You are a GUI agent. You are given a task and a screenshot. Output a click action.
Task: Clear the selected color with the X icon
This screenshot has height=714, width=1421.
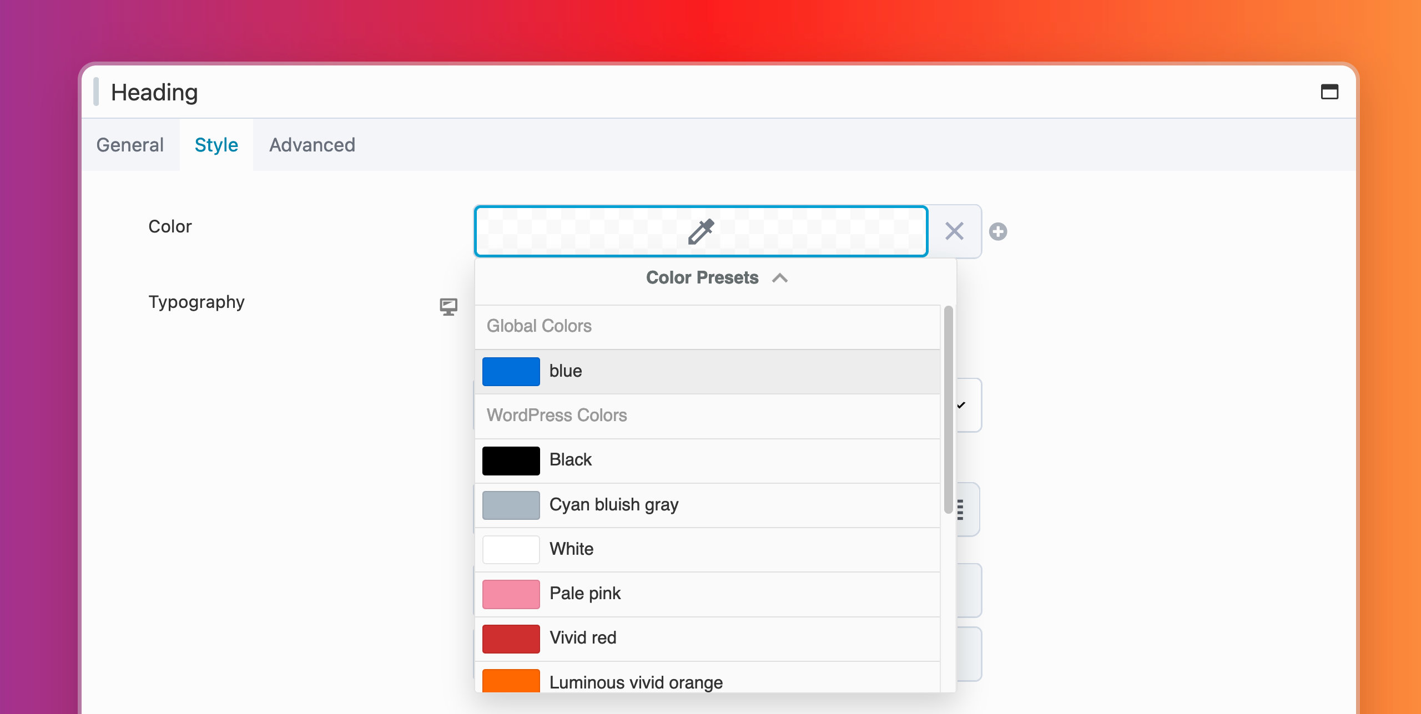954,231
